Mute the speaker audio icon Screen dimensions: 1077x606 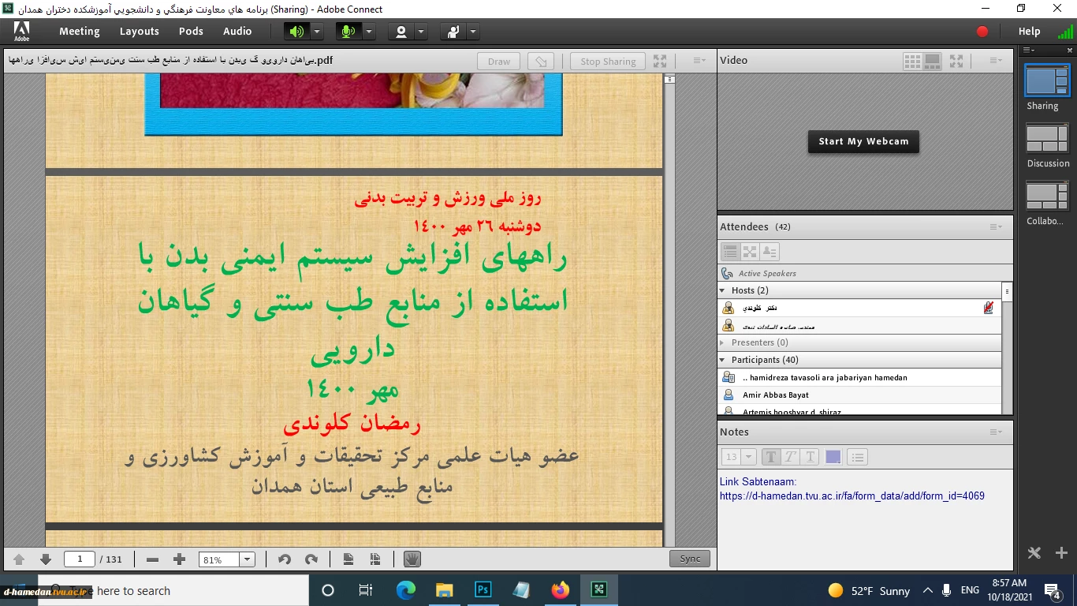pyautogui.click(x=296, y=32)
